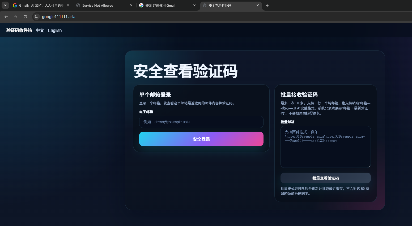This screenshot has height=226, width=412.
Task: Click the 安全查看验证码 main heading
Action: [x=186, y=71]
